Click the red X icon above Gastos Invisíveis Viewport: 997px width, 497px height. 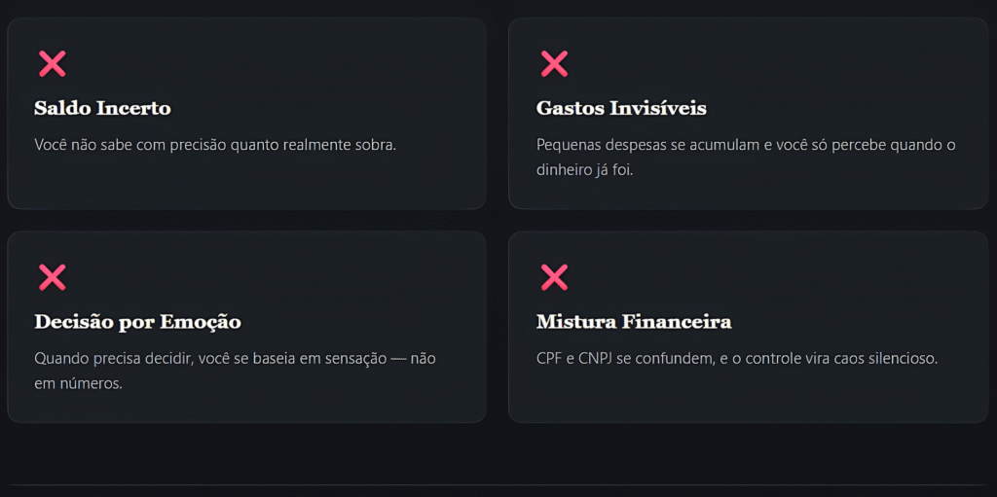coord(554,64)
